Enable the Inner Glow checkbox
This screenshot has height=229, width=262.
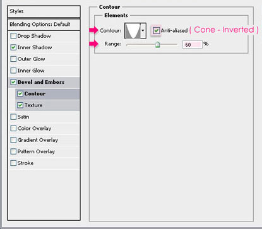tap(13, 71)
